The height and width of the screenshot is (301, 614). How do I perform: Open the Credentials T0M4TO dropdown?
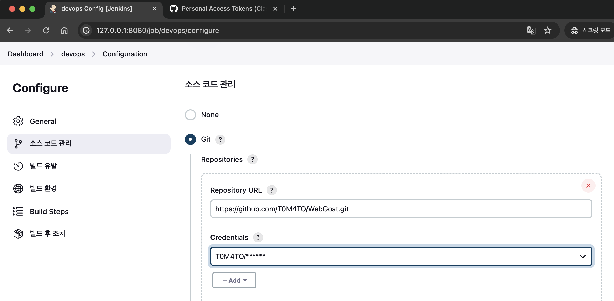pyautogui.click(x=401, y=256)
